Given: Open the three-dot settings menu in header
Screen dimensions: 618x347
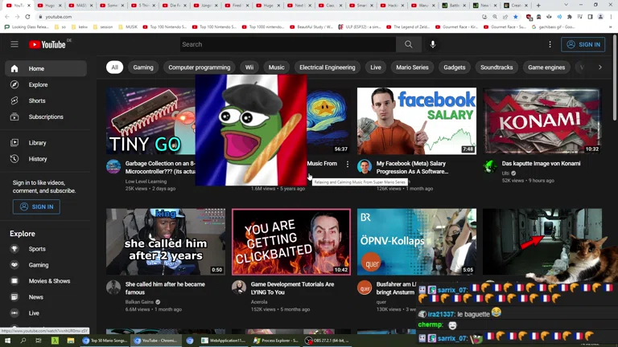Looking at the screenshot, I should [550, 45].
